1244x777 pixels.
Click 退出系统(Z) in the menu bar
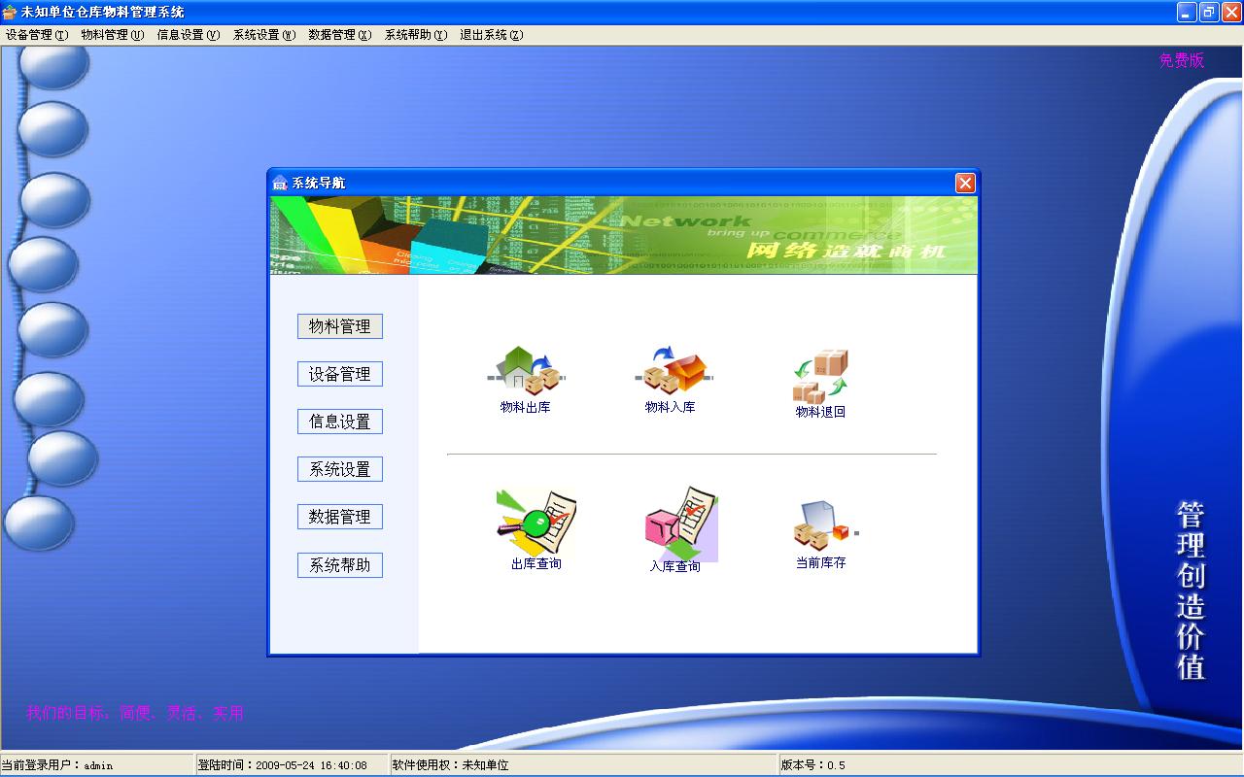coord(492,35)
